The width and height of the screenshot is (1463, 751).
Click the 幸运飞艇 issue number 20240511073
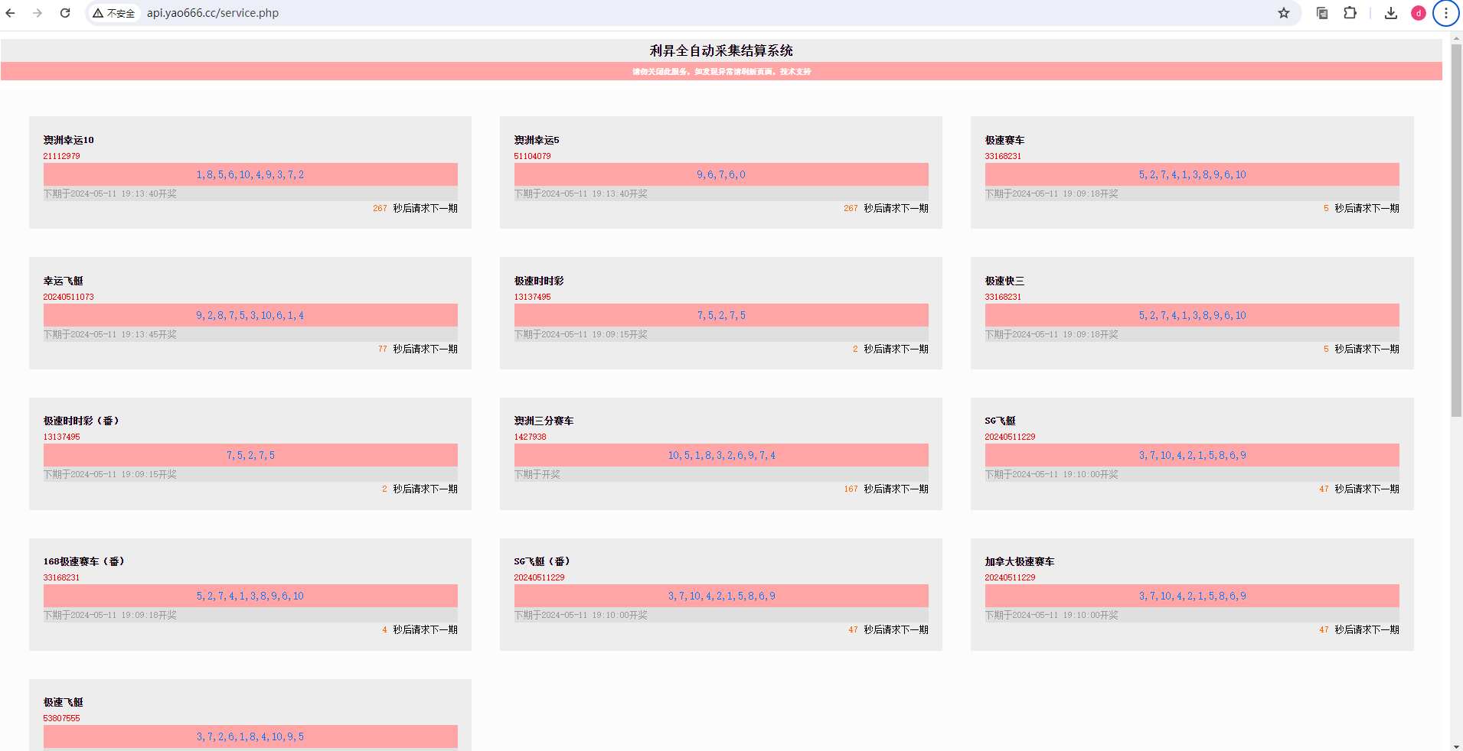[68, 297]
